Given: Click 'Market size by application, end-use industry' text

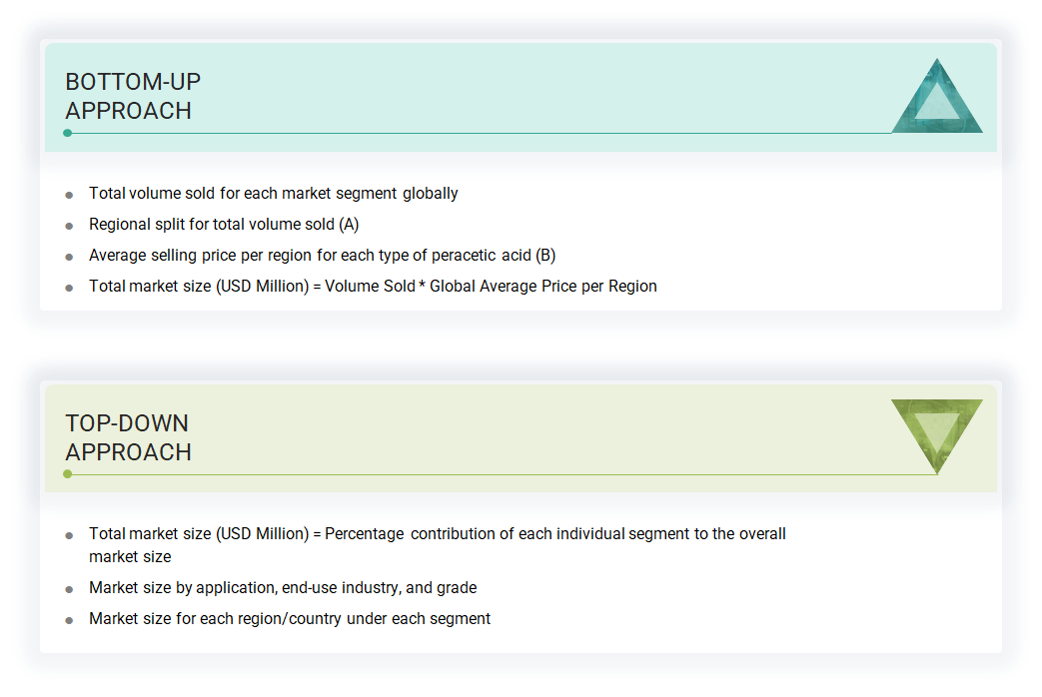Looking at the screenshot, I should click(283, 588).
